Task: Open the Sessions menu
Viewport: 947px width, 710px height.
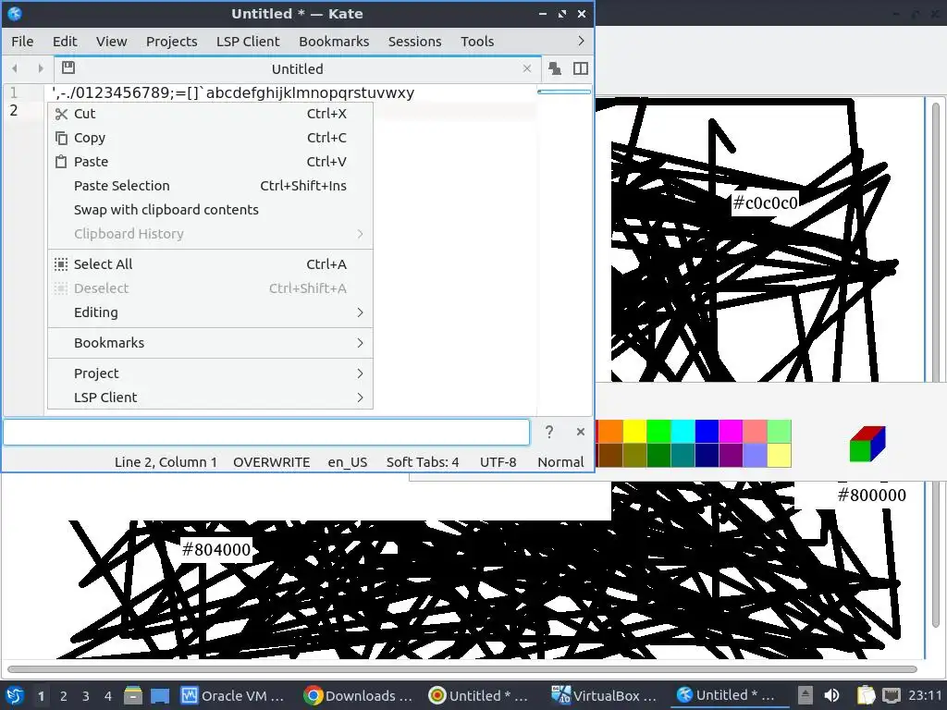Action: [414, 41]
